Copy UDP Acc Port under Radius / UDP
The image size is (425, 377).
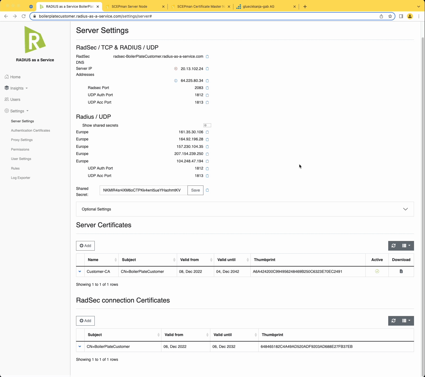(207, 176)
